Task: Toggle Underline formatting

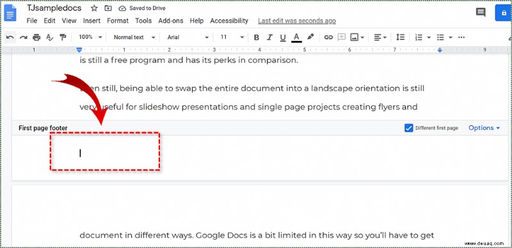Action: 283,37
